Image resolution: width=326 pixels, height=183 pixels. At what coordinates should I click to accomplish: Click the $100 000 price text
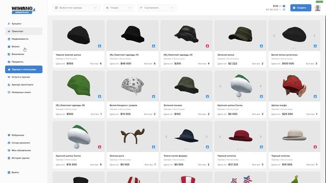click(x=288, y=64)
